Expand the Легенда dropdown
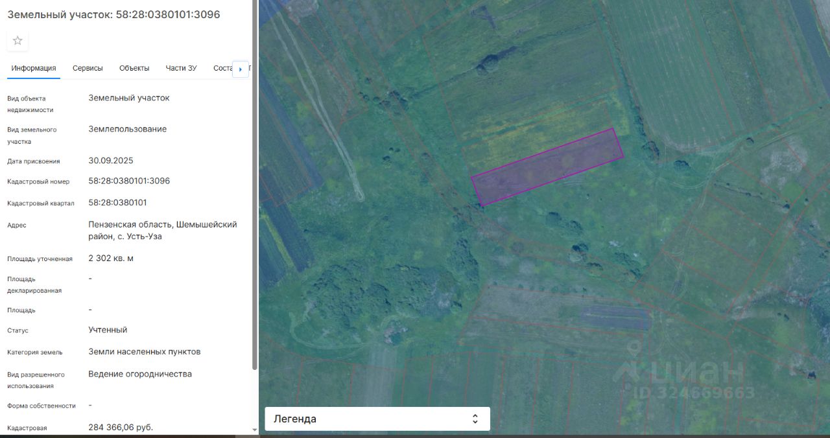 [x=377, y=419]
